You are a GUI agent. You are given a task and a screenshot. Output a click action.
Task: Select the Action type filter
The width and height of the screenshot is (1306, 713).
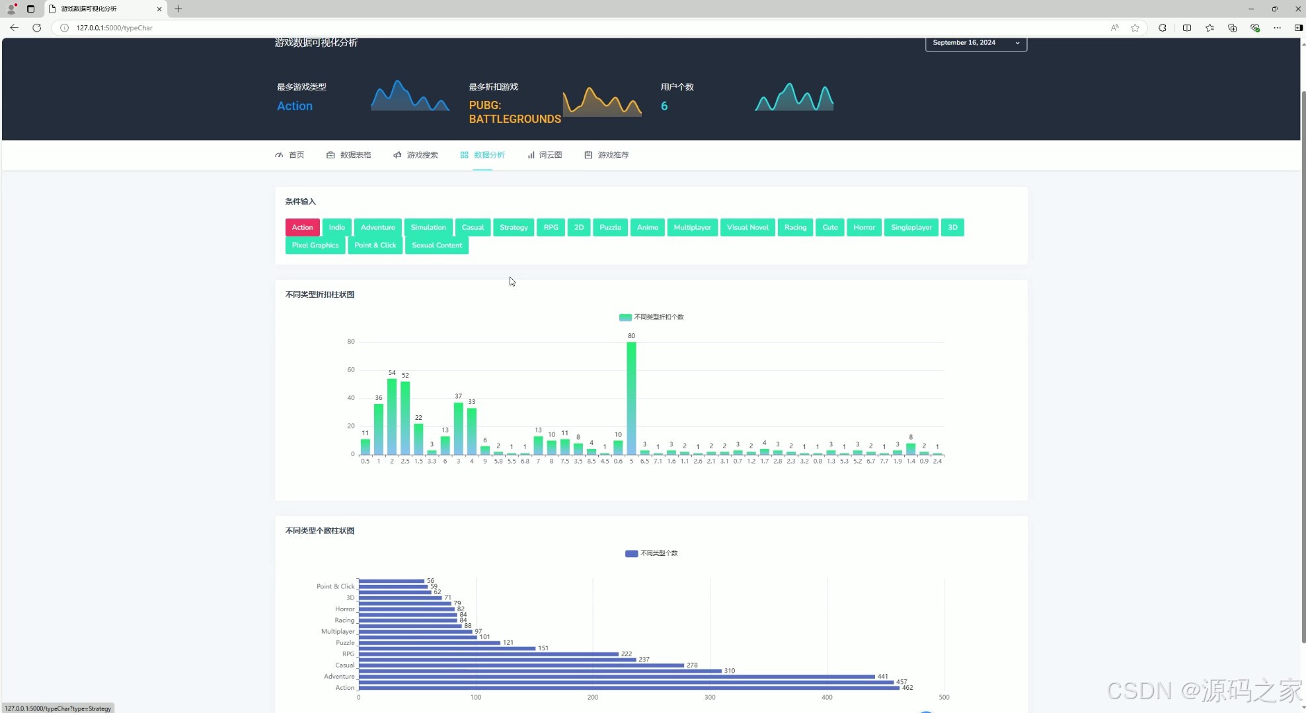(x=302, y=228)
